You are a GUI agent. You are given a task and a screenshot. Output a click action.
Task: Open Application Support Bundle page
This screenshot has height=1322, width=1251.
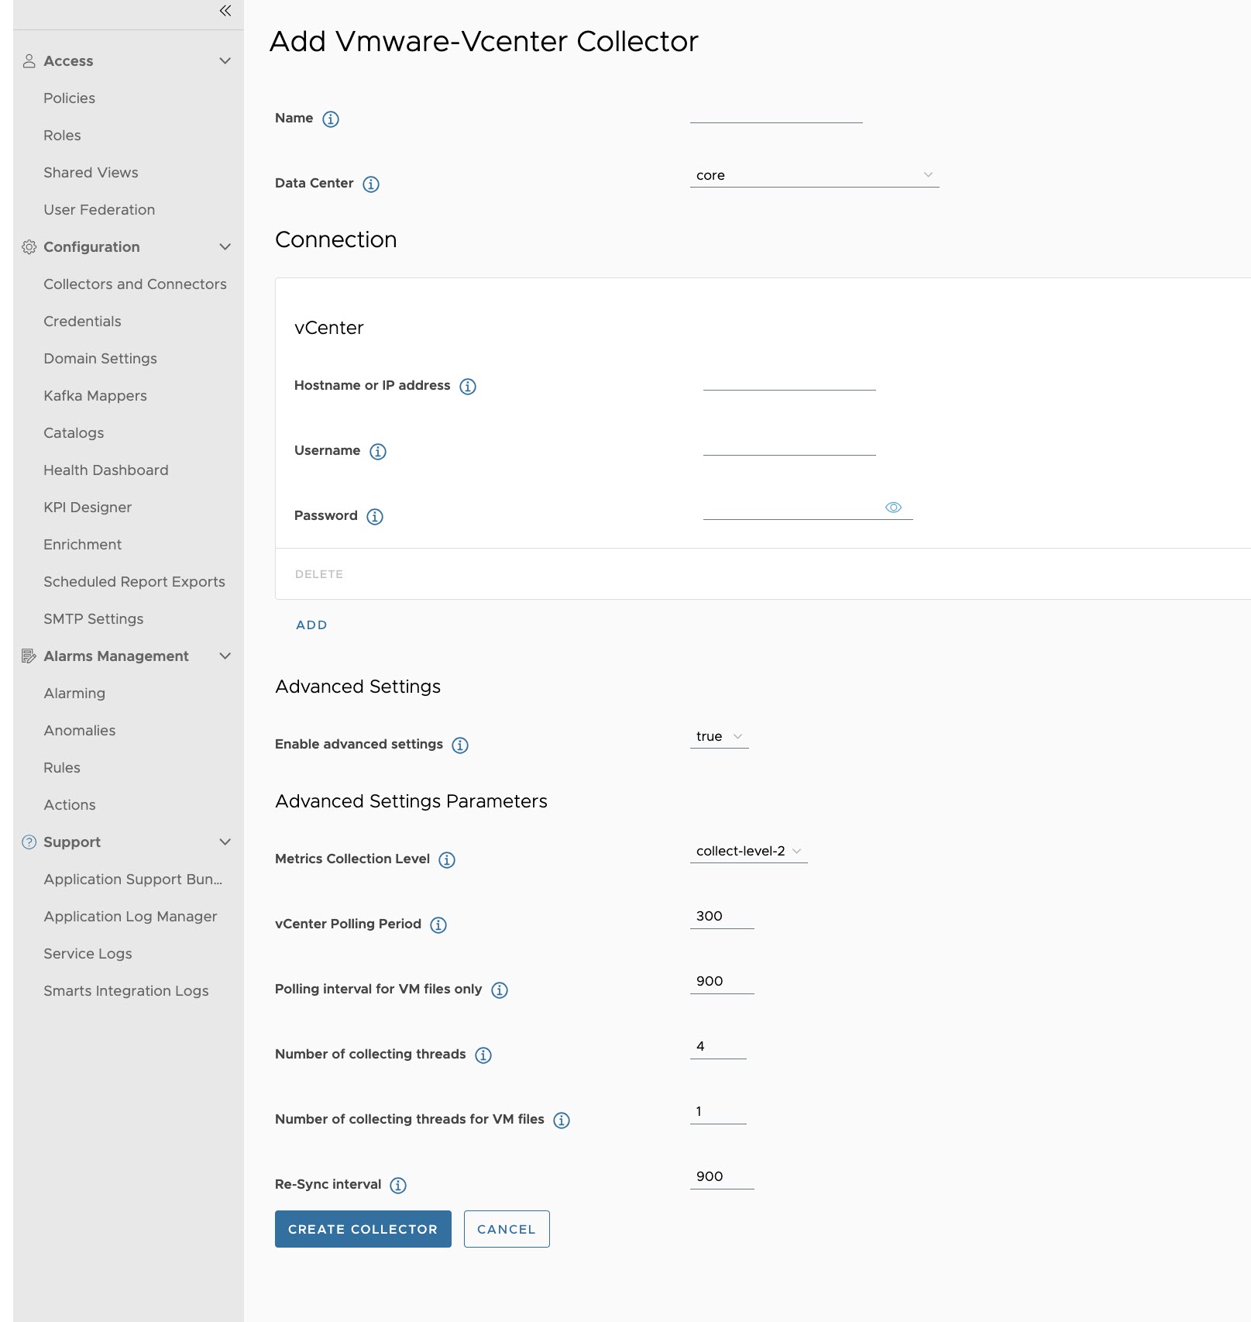click(x=133, y=880)
